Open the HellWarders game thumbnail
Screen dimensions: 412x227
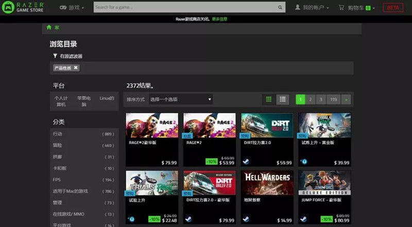tap(267, 183)
